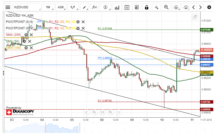Image resolution: width=214 pixels, height=135 pixels.
Task: Open the hamburger main menu
Action: (x=8, y=7)
